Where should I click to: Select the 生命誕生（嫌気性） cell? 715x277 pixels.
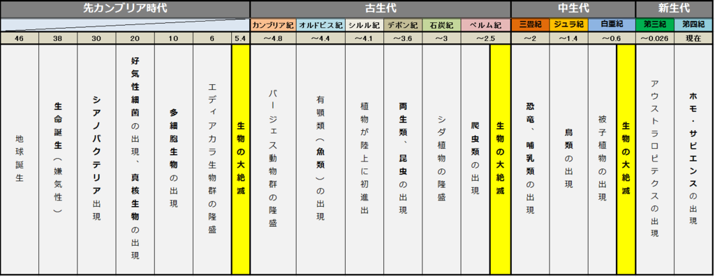58,159
